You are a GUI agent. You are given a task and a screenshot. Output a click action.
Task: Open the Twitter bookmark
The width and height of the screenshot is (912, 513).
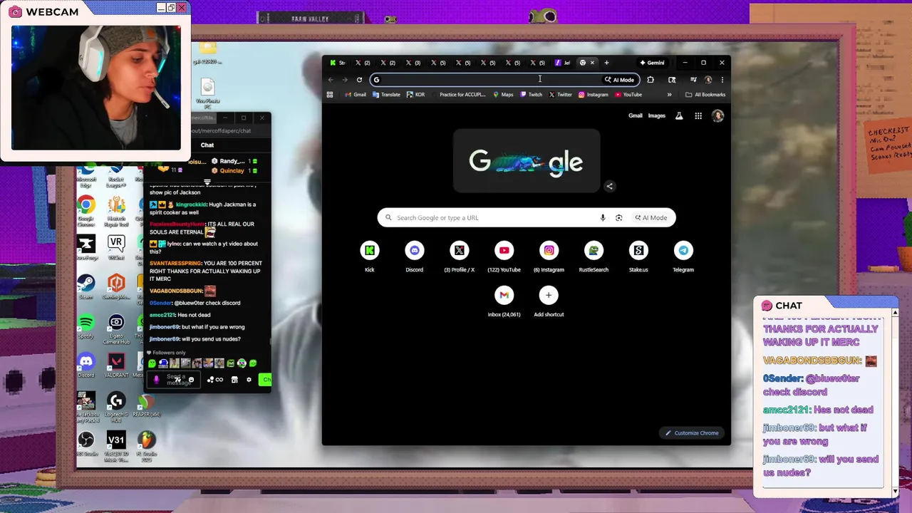tap(560, 95)
